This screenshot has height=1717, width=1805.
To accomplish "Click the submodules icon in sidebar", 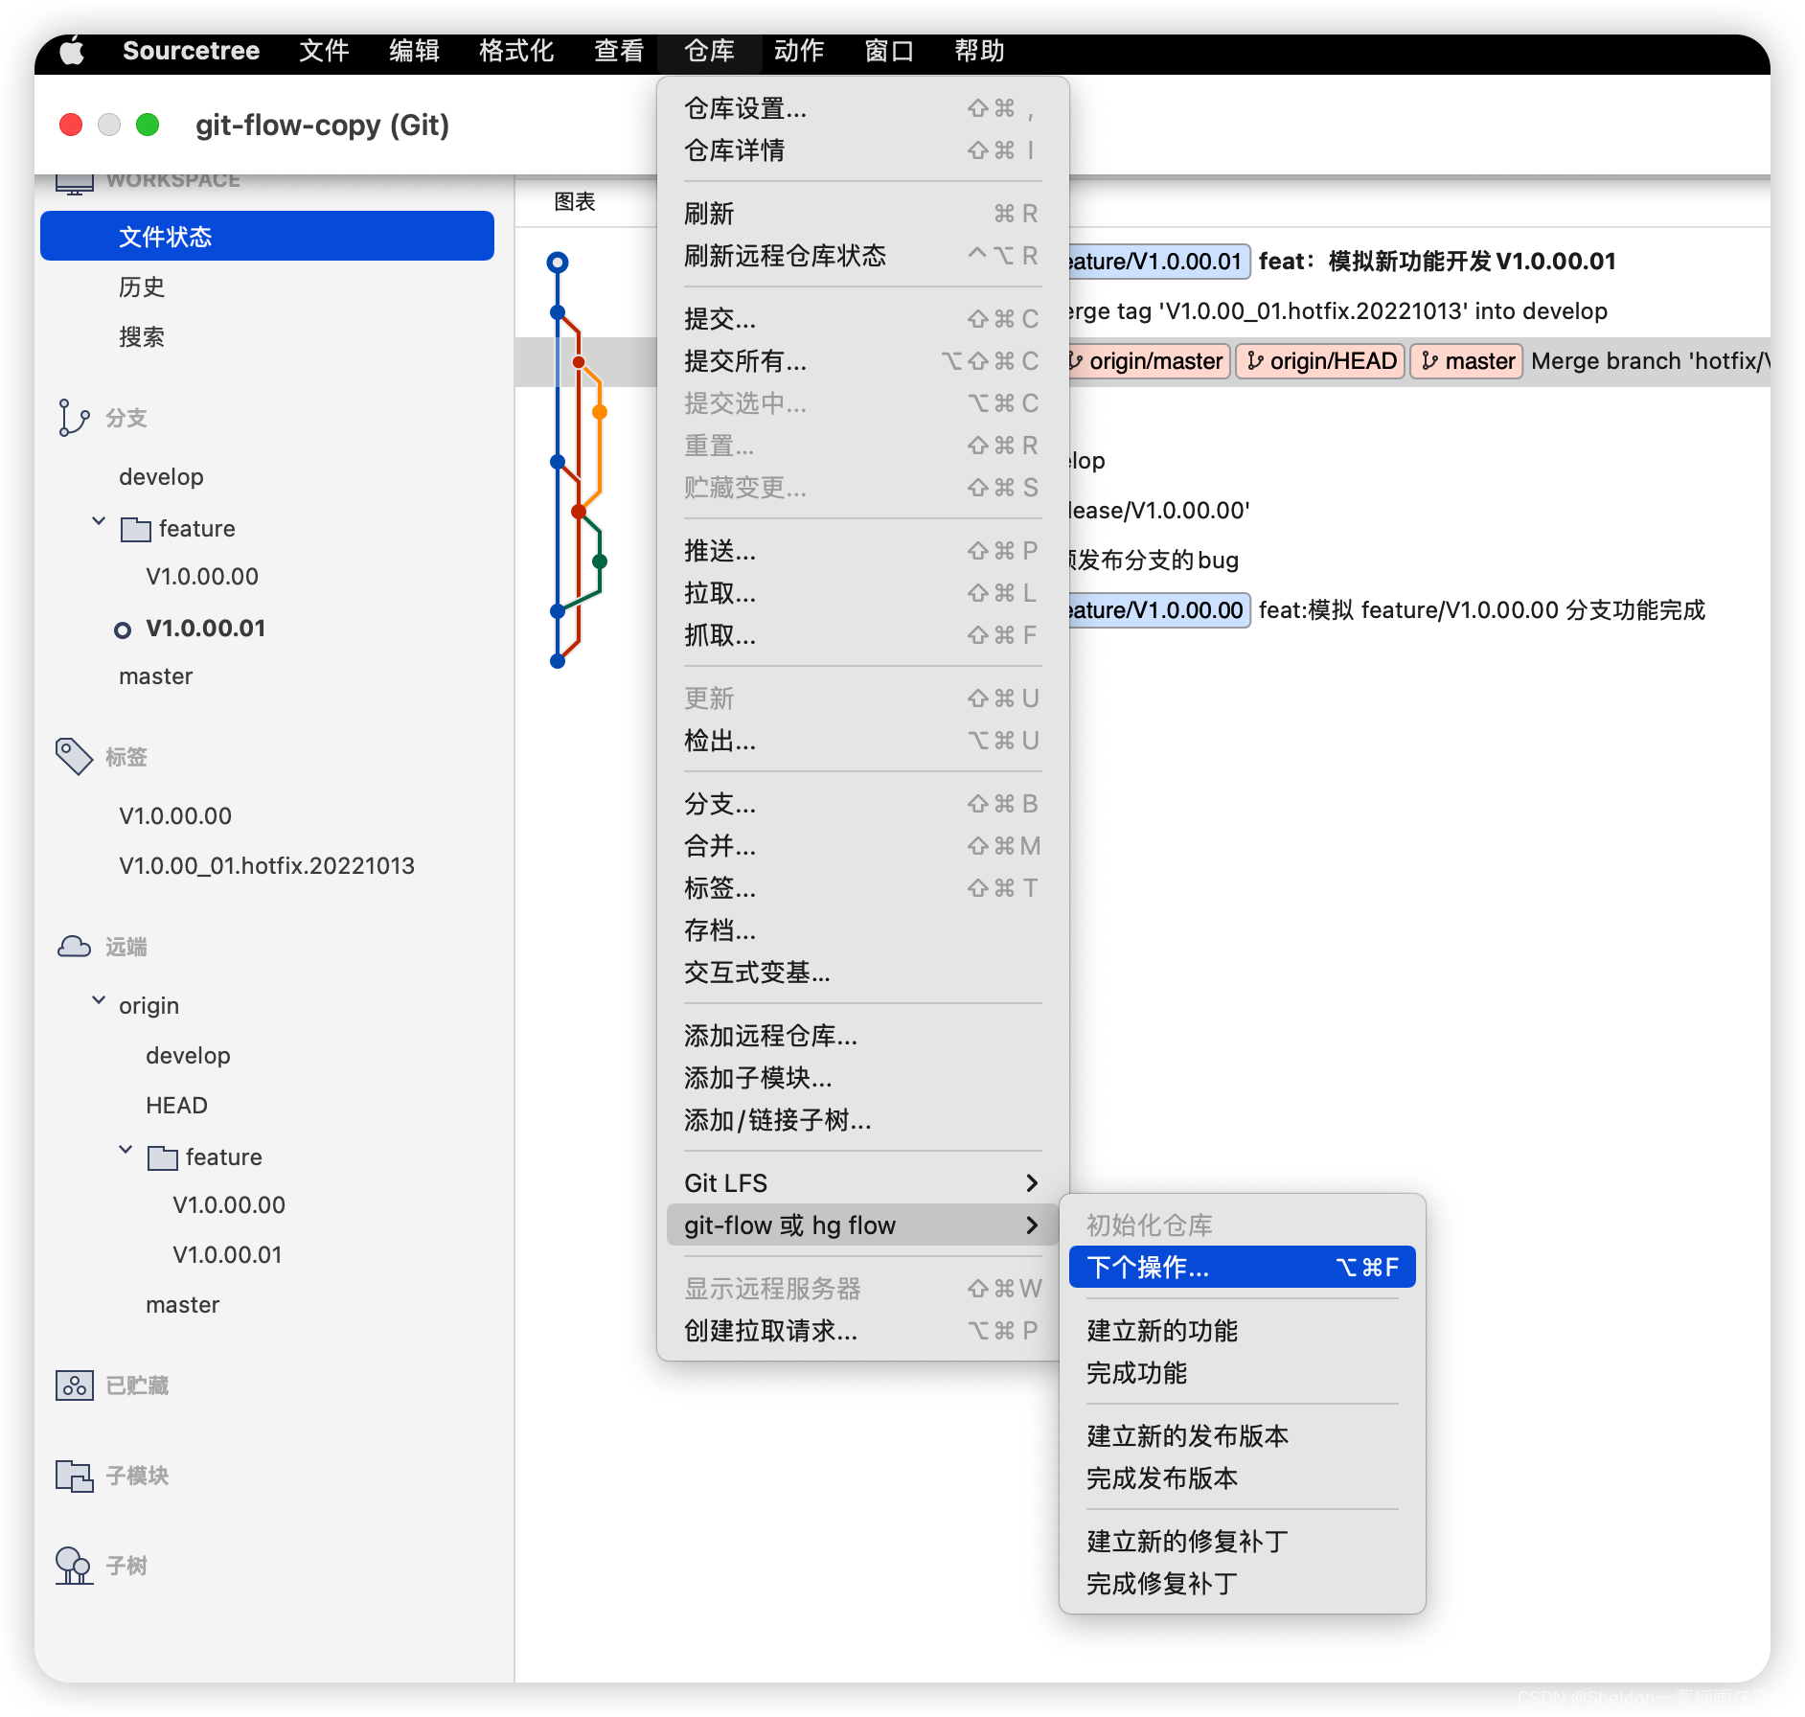I will pyautogui.click(x=74, y=1476).
